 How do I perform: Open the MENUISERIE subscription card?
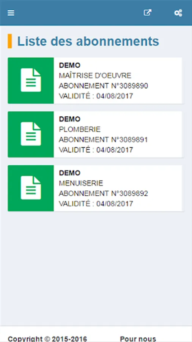95,188
